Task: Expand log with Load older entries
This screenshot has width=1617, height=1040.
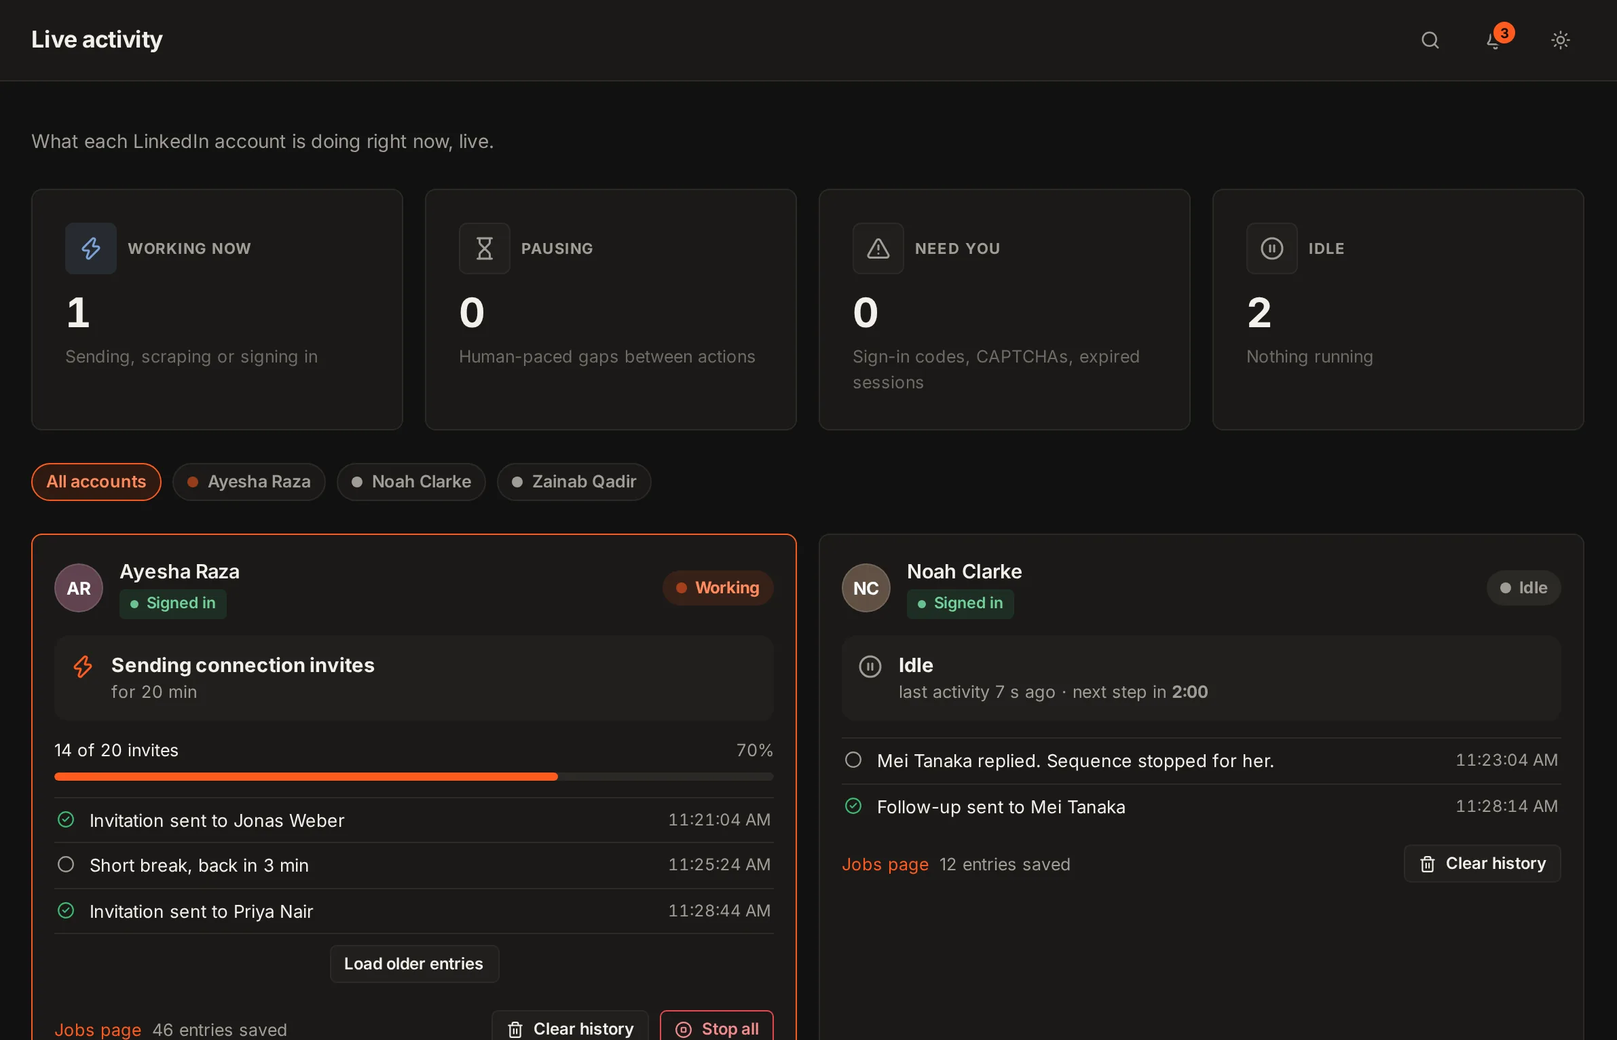Action: click(x=414, y=964)
